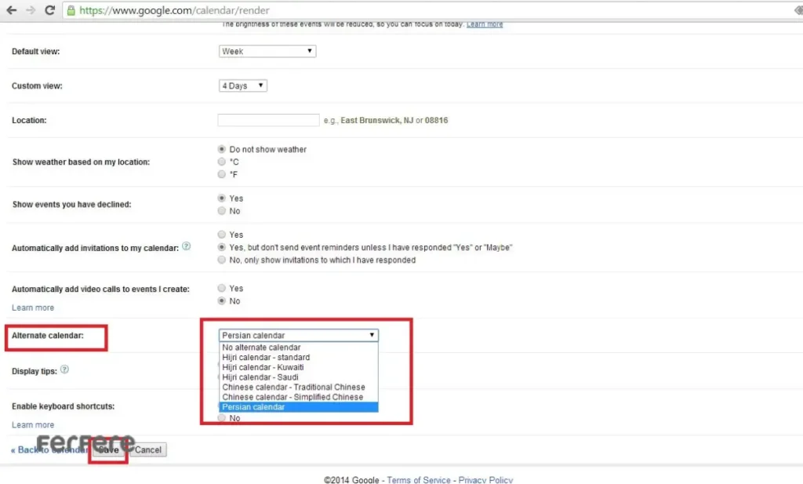The height and width of the screenshot is (484, 803).
Task: Click help icon next to add invitations
Action: (187, 246)
